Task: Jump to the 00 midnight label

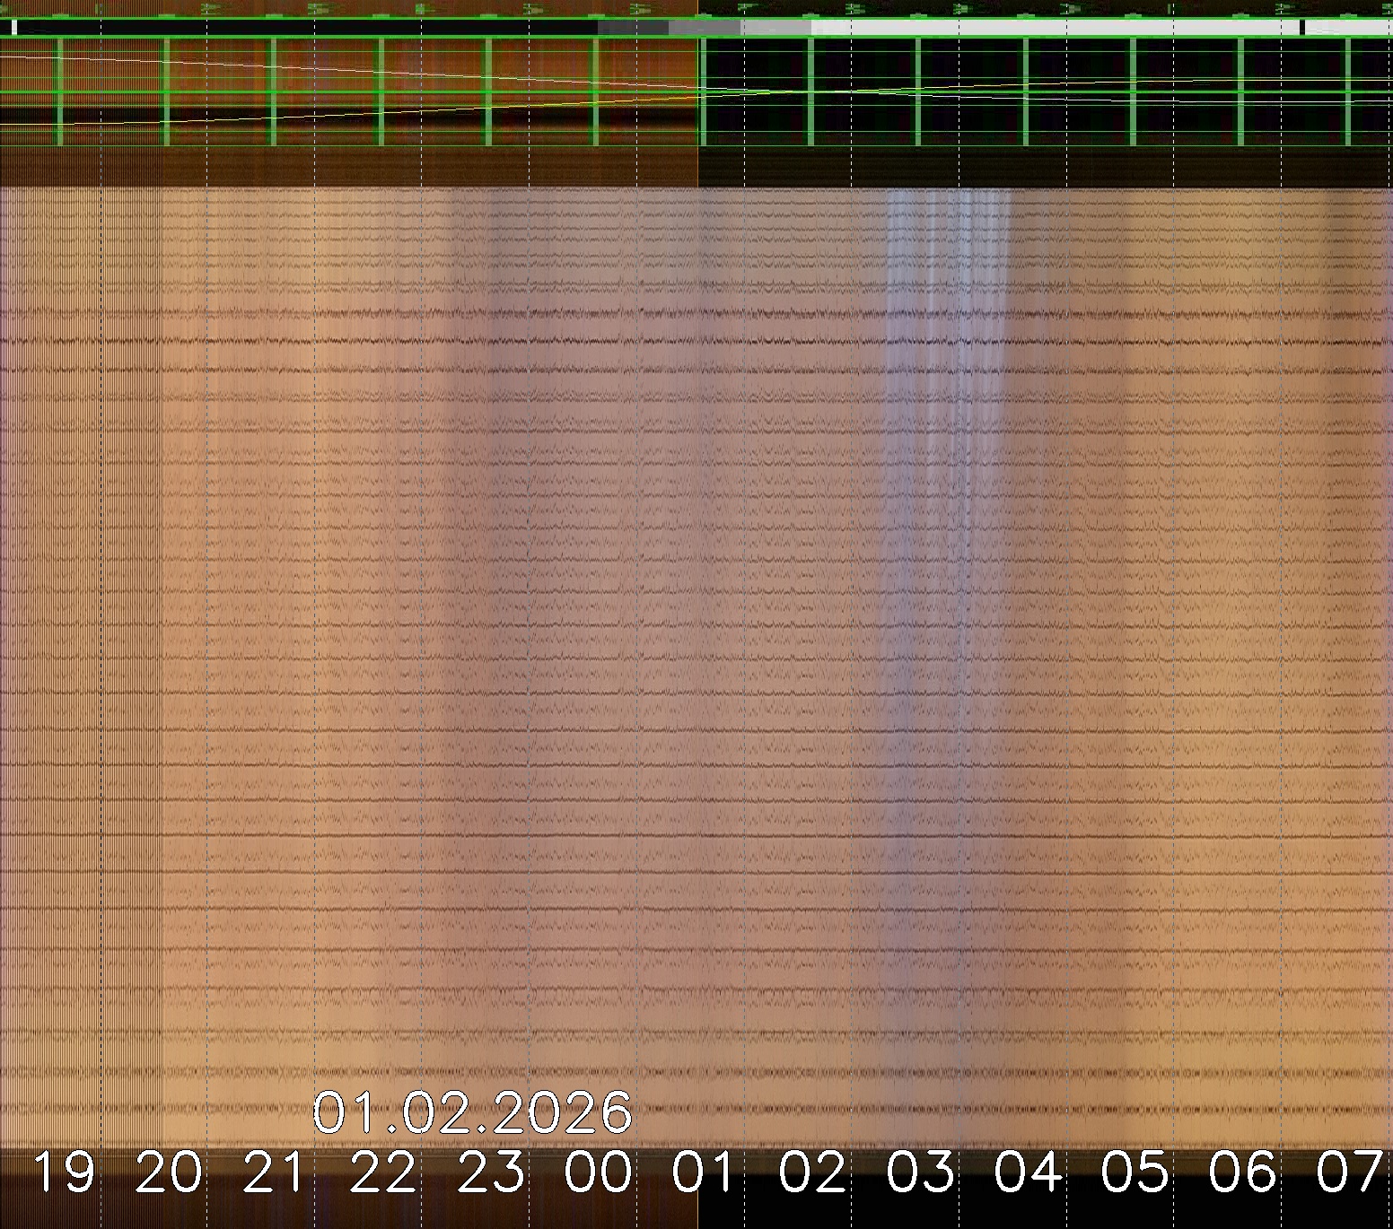Action: click(598, 1172)
